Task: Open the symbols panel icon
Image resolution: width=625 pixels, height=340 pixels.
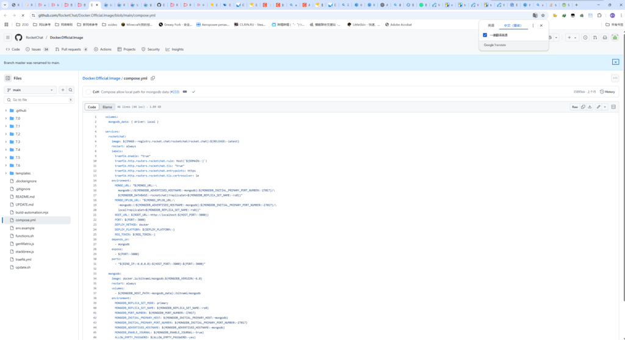Action: click(x=613, y=107)
